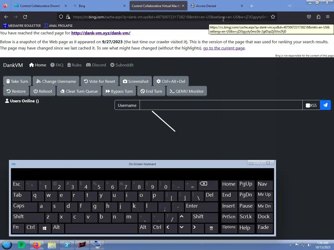This screenshot has width=334, height=250.
Task: Take a VM Screenshot
Action: pos(136,81)
